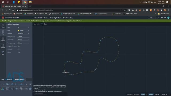Select the Explode tool in Modify panel
Screen dimensions: 171x96
point(21,89)
